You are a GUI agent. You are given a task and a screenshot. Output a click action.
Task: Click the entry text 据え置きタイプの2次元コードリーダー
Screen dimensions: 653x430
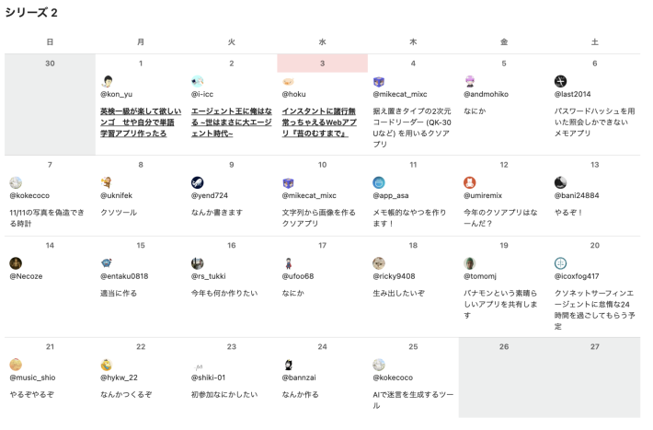(x=412, y=128)
